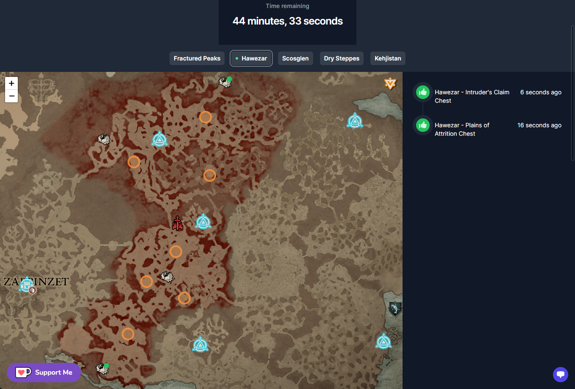The height and width of the screenshot is (389, 575).
Task: Select the active Hawezar tab
Action: [x=251, y=58]
